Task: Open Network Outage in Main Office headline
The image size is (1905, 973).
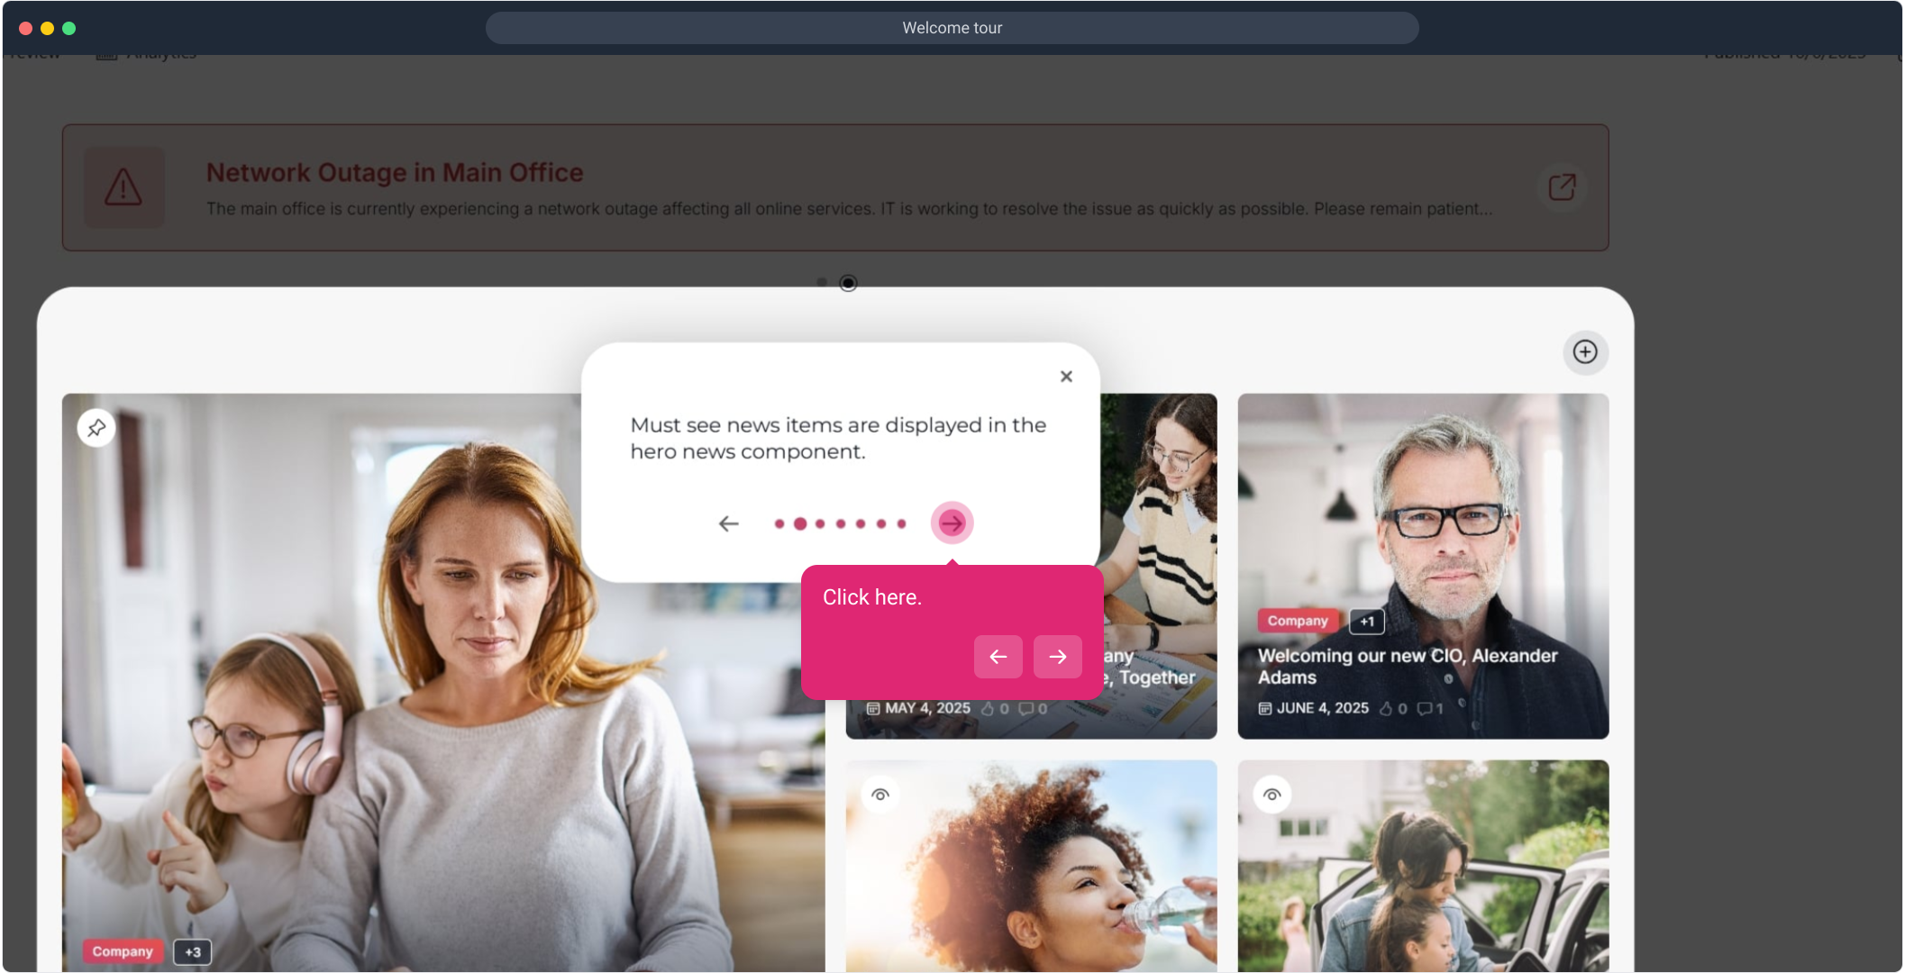Action: click(395, 172)
